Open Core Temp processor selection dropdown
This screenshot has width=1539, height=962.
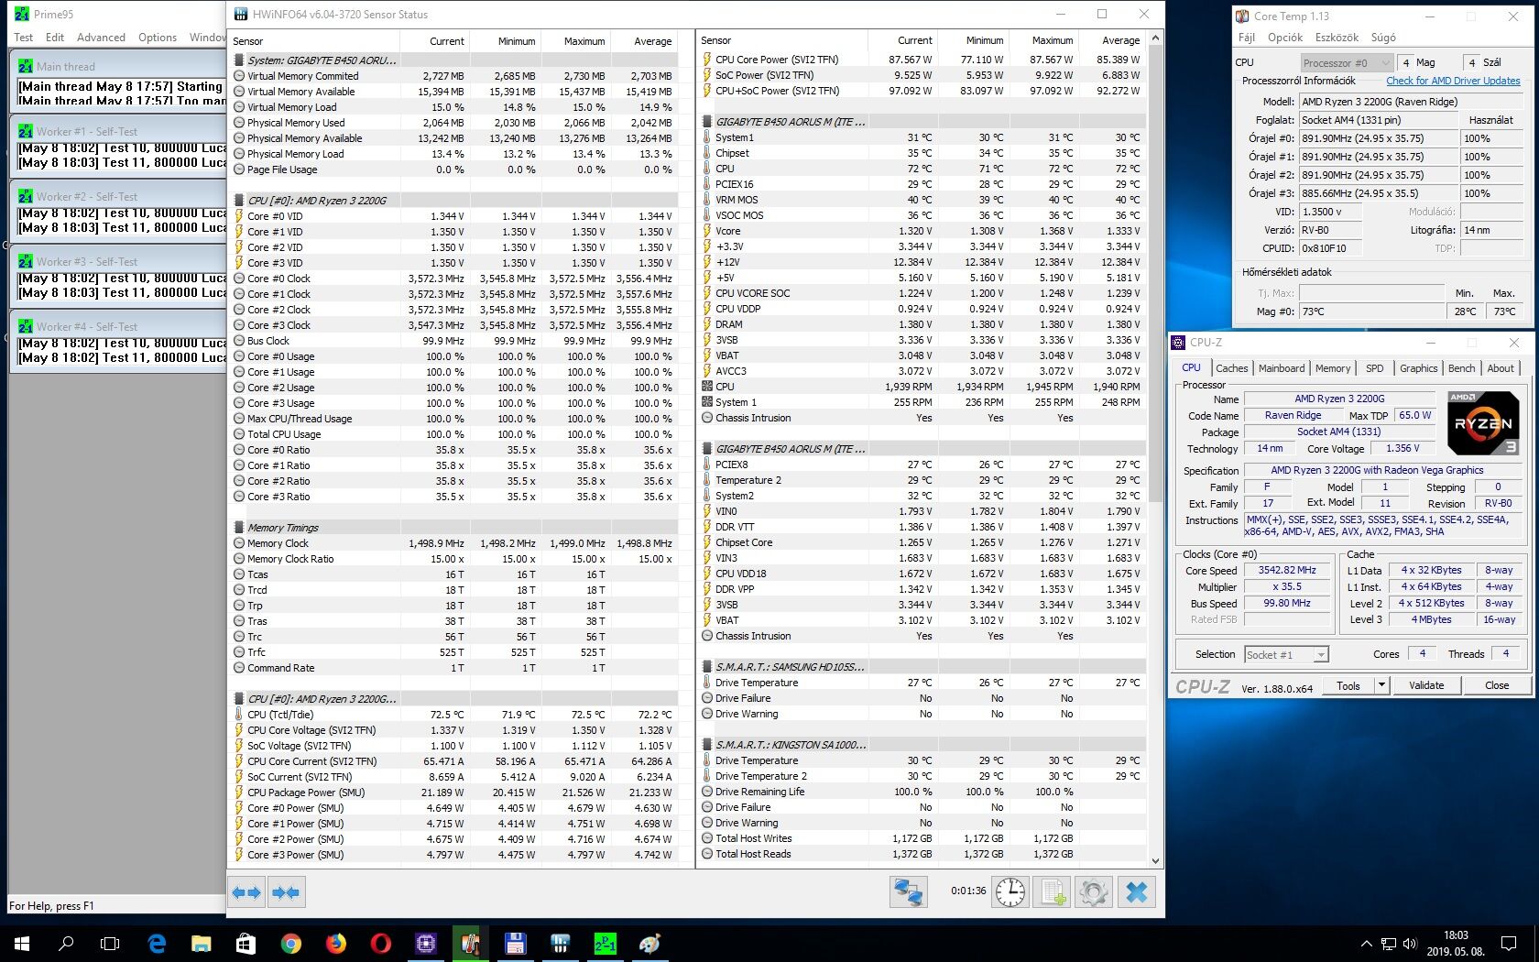(x=1347, y=62)
